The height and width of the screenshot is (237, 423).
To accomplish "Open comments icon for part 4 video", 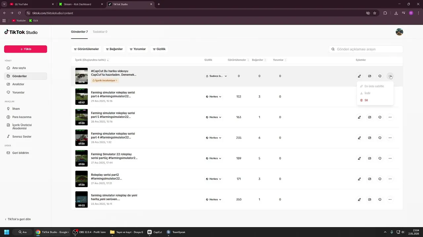I will pos(380,138).
